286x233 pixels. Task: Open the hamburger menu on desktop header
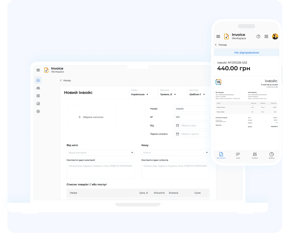38,70
